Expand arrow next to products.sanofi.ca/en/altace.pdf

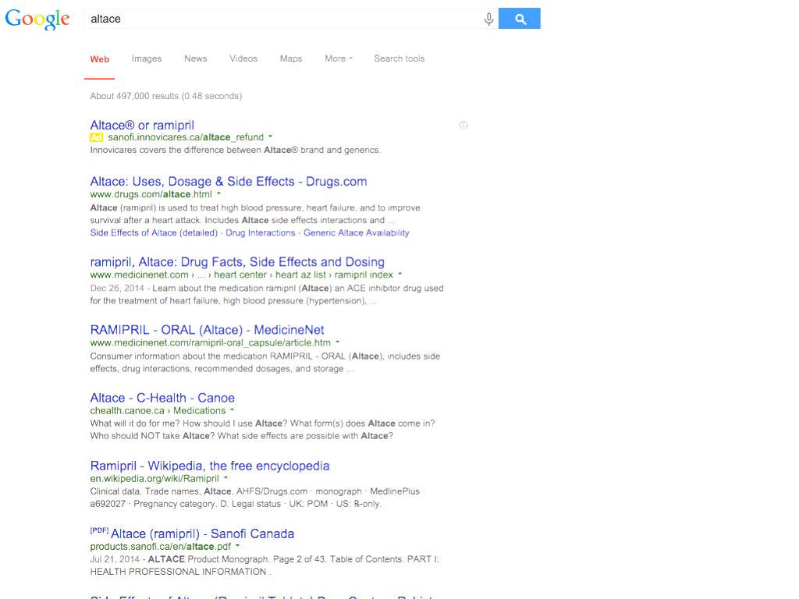point(237,545)
